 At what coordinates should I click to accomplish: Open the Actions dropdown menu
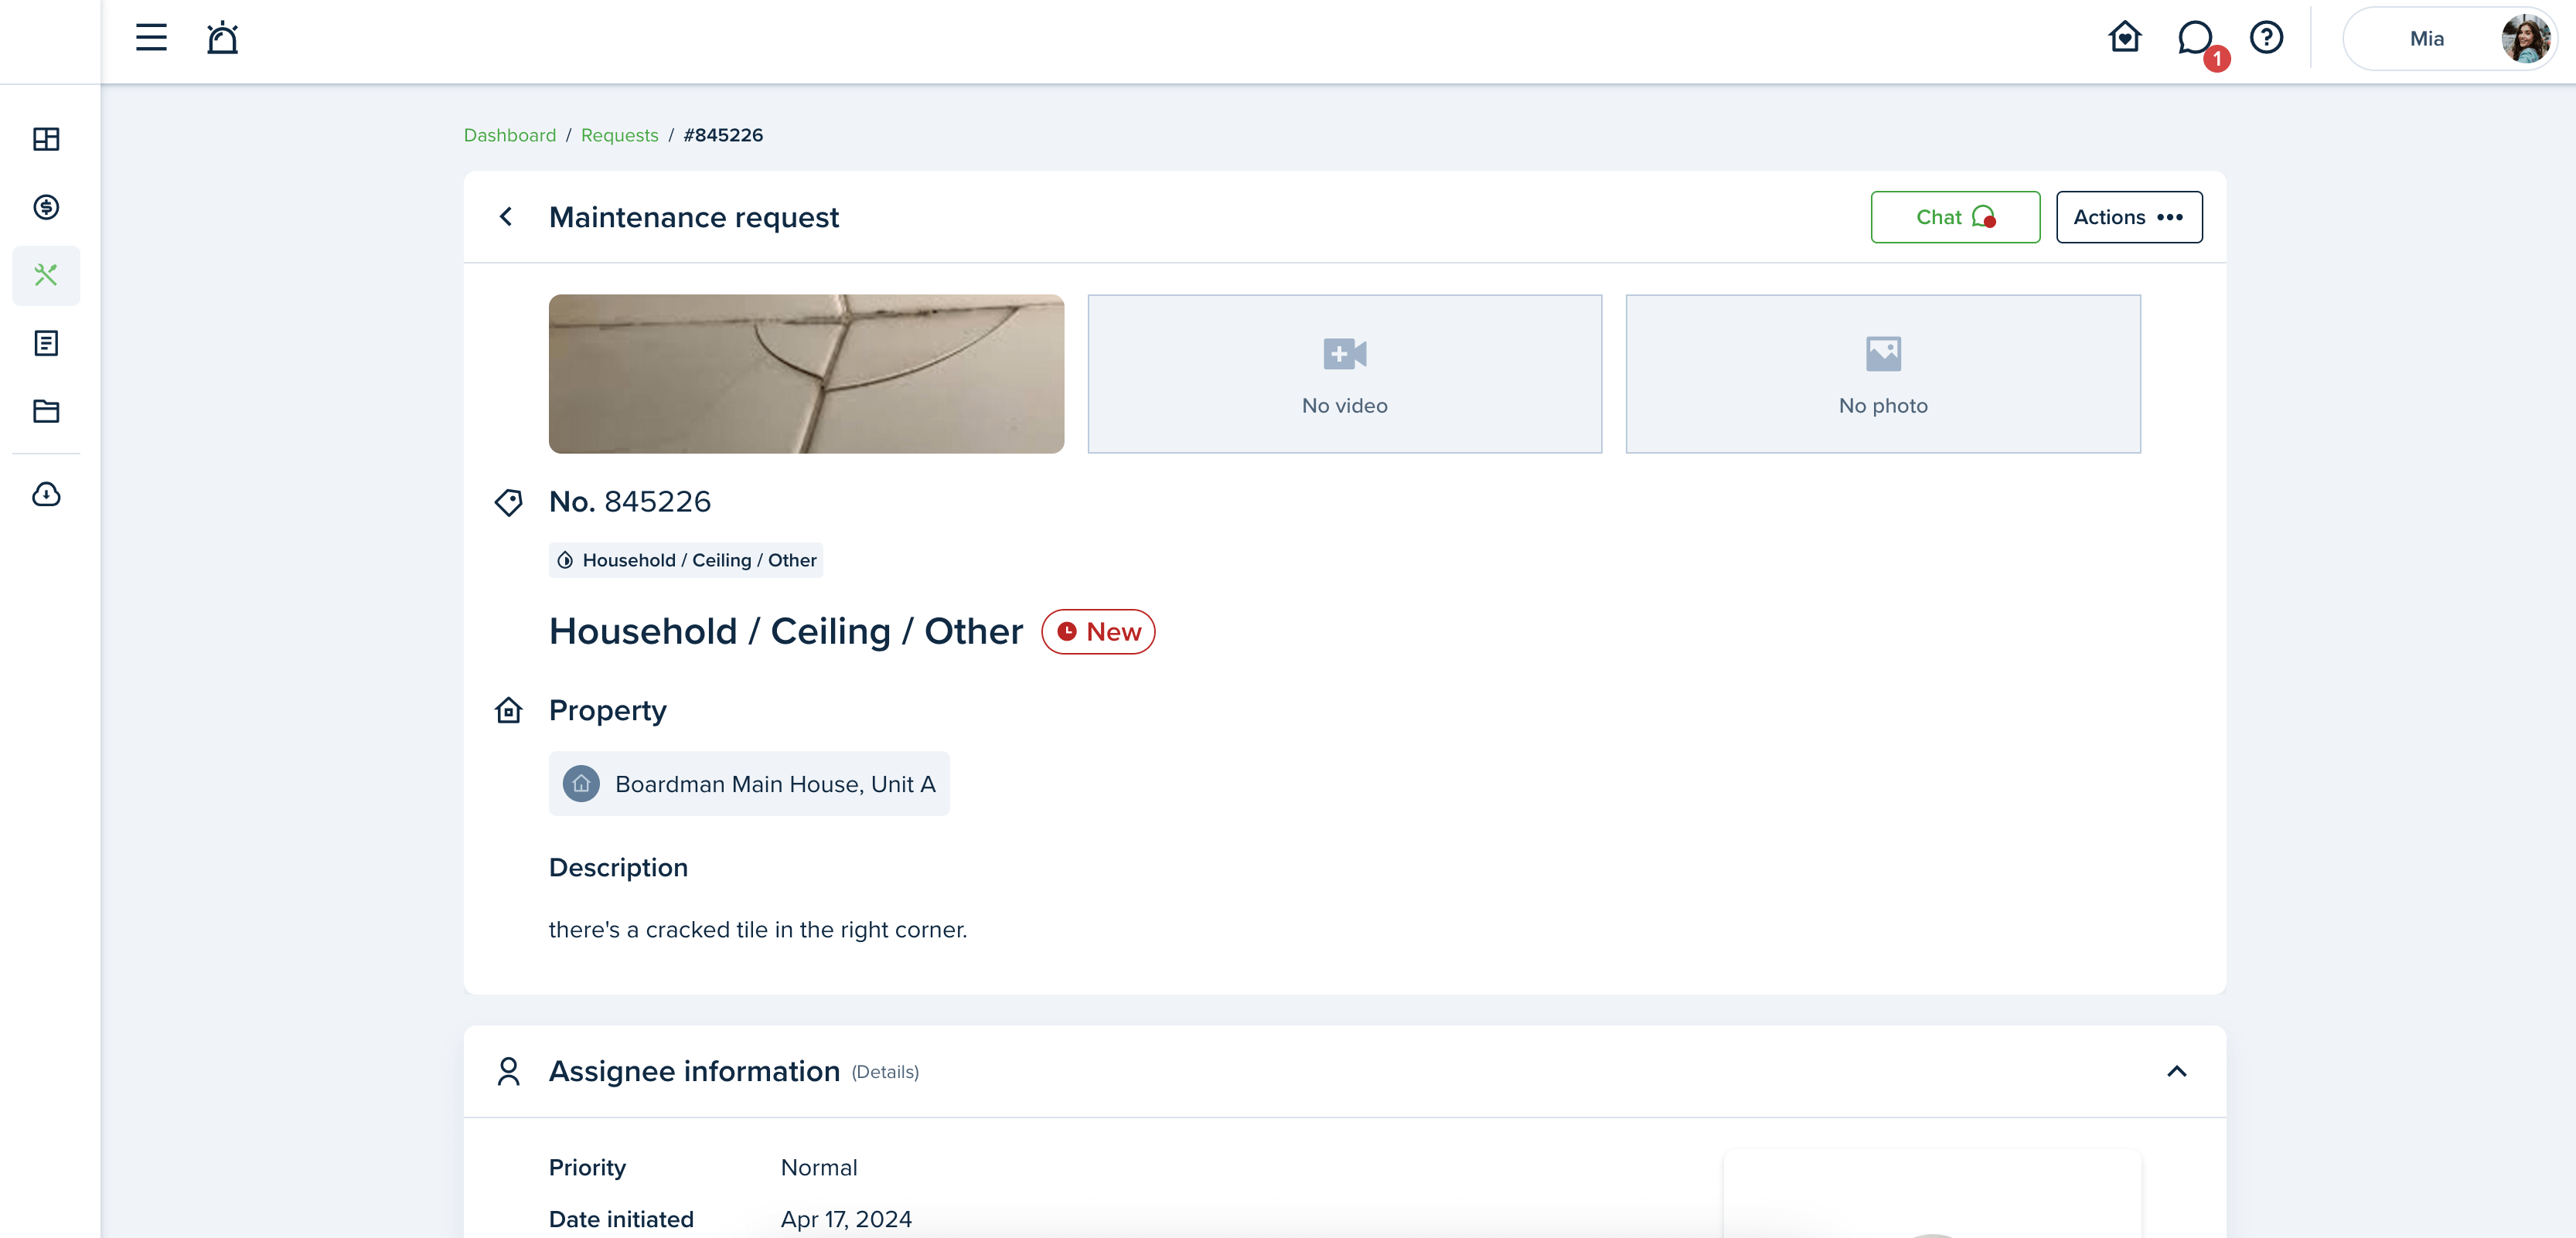(2128, 217)
